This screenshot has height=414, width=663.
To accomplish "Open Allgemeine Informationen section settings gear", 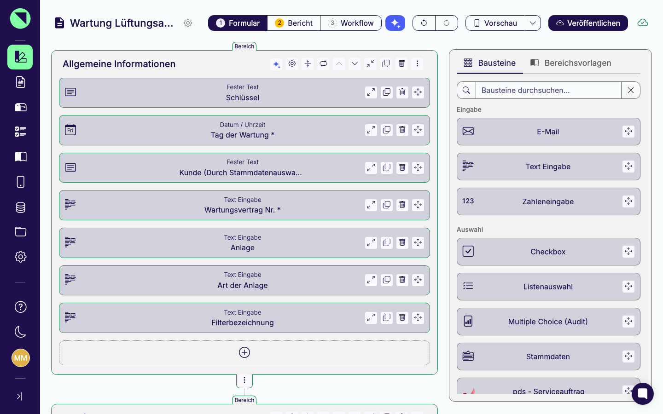I will click(292, 63).
